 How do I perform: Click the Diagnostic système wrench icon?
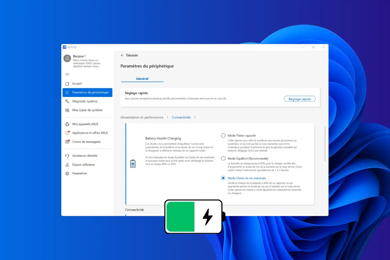67,101
